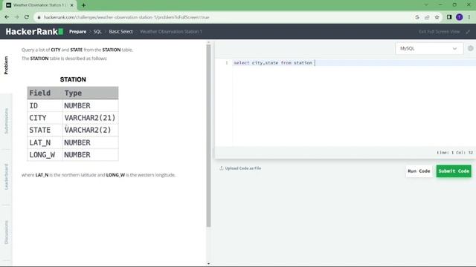Bookmark this page with star icon
Viewport: 476px width, 267px height.
pyautogui.click(x=437, y=17)
